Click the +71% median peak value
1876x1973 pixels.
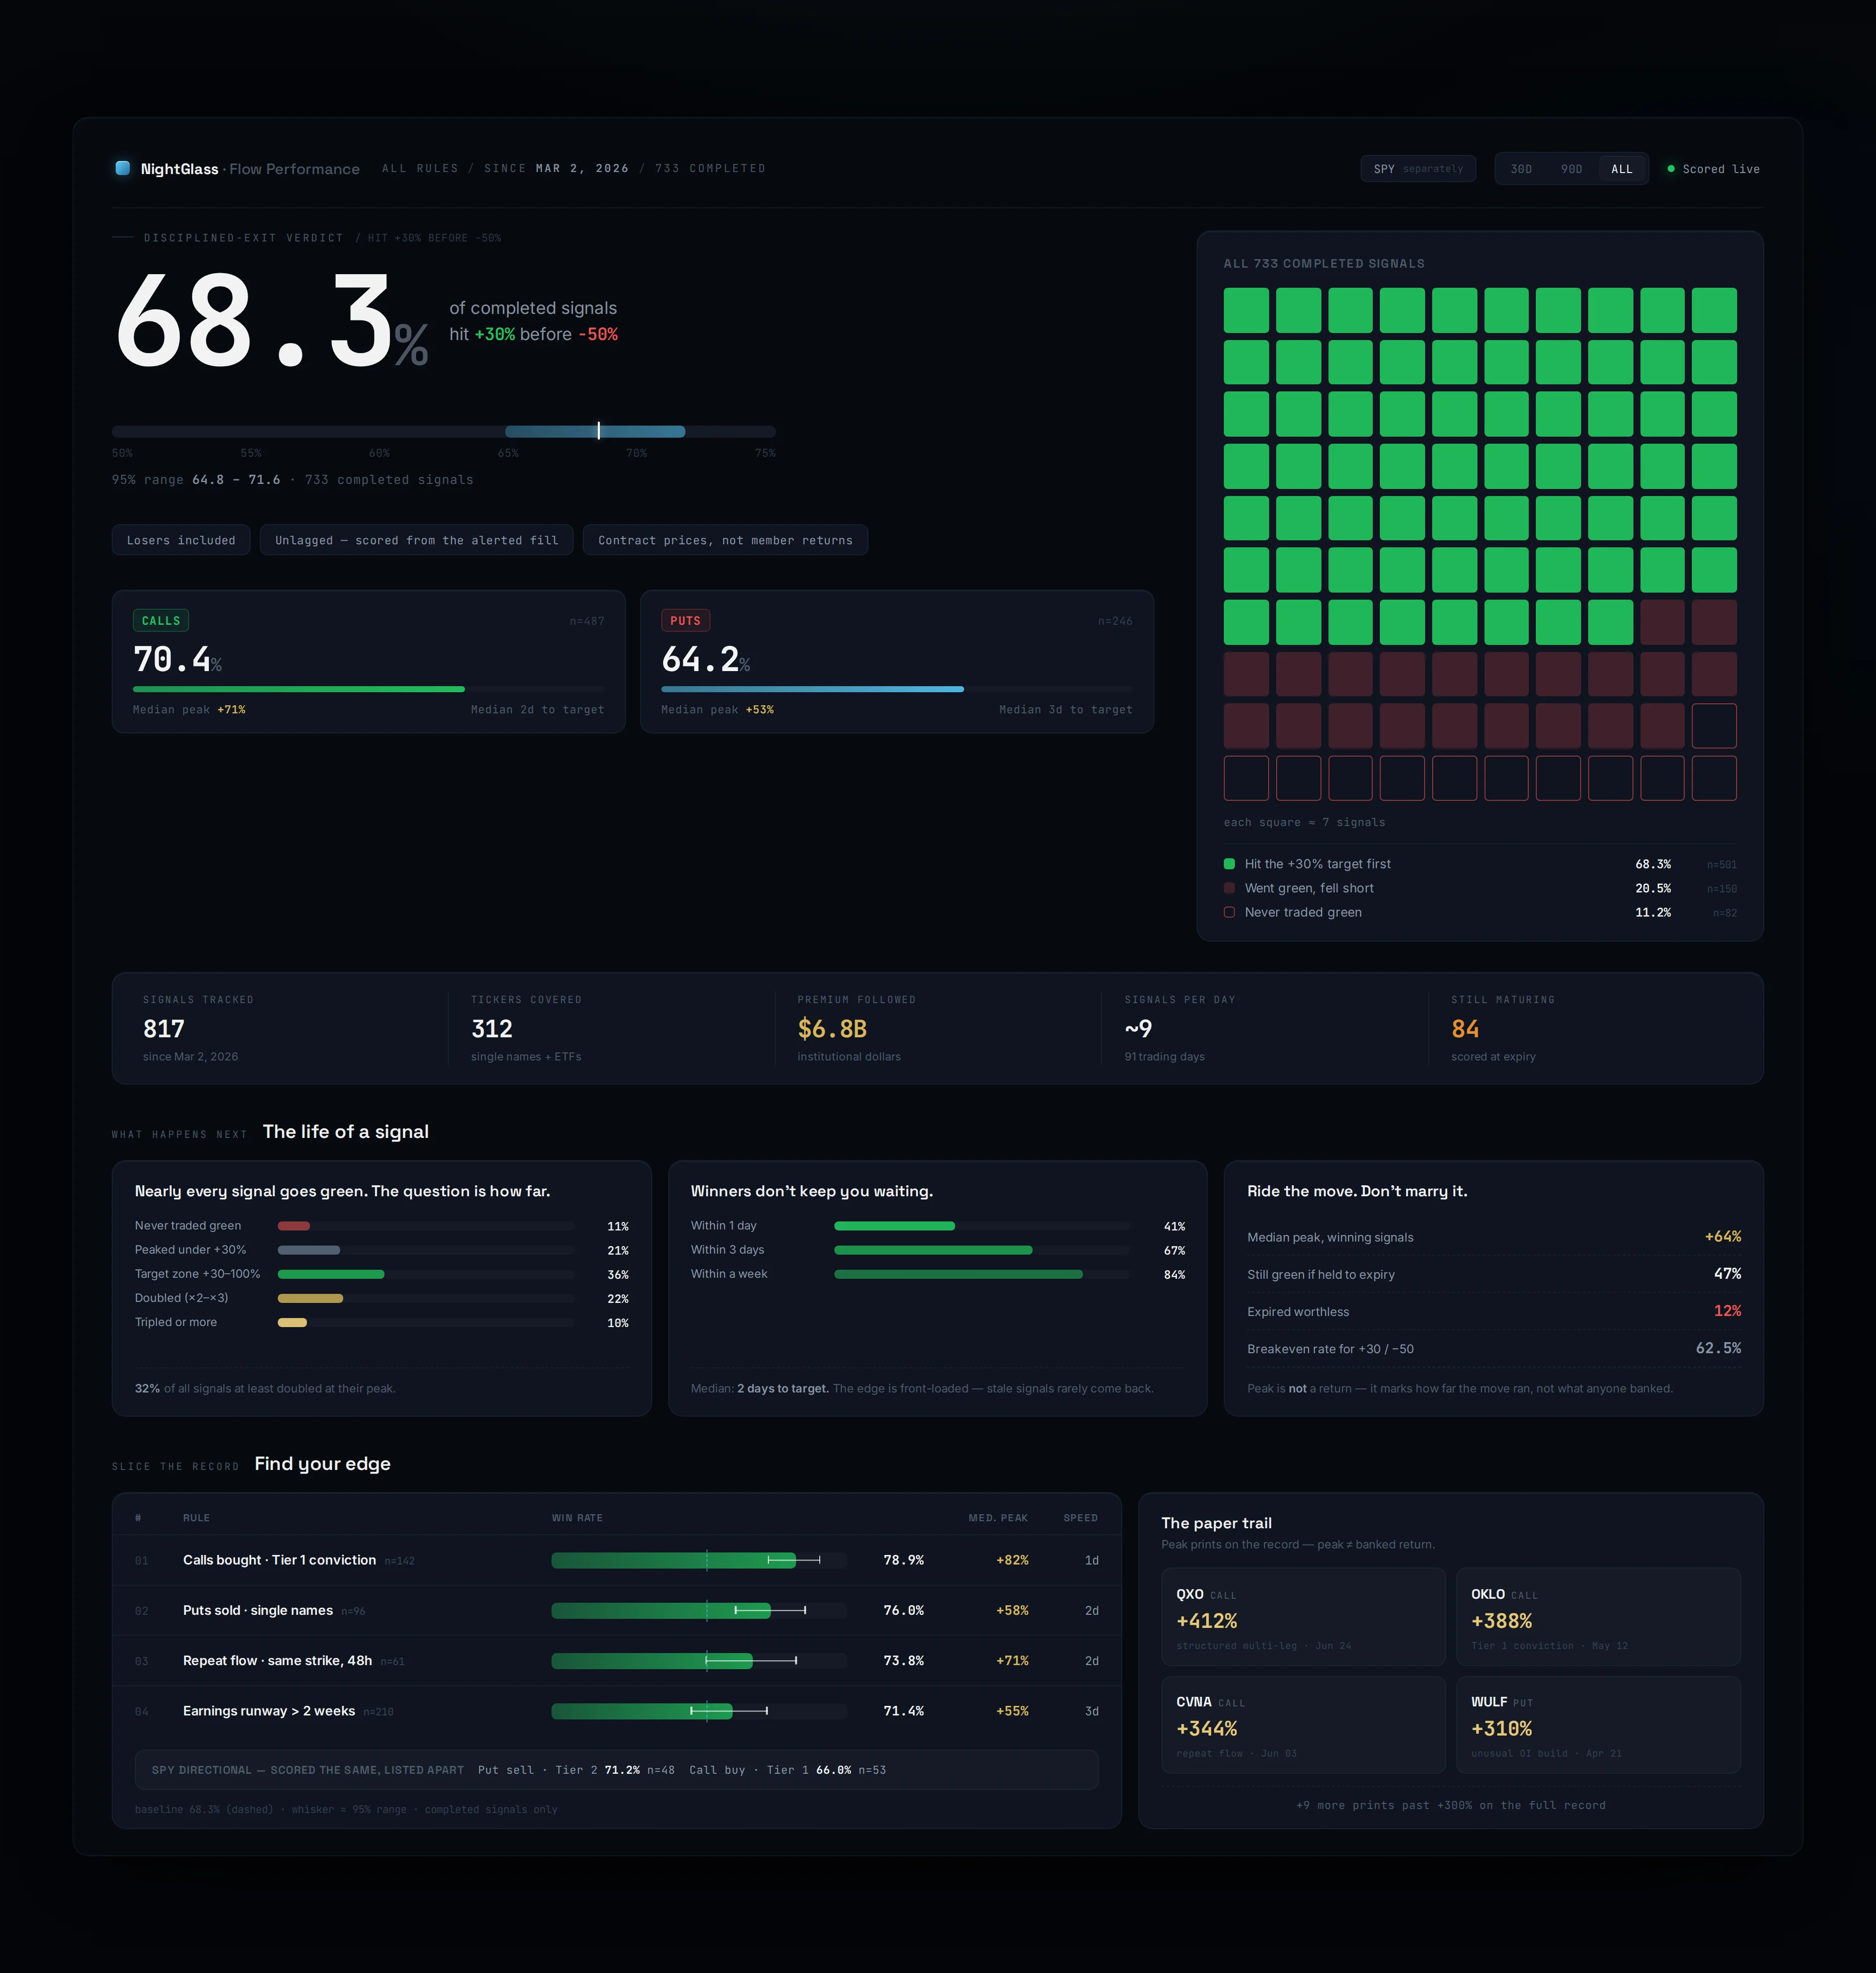coord(1012,1660)
